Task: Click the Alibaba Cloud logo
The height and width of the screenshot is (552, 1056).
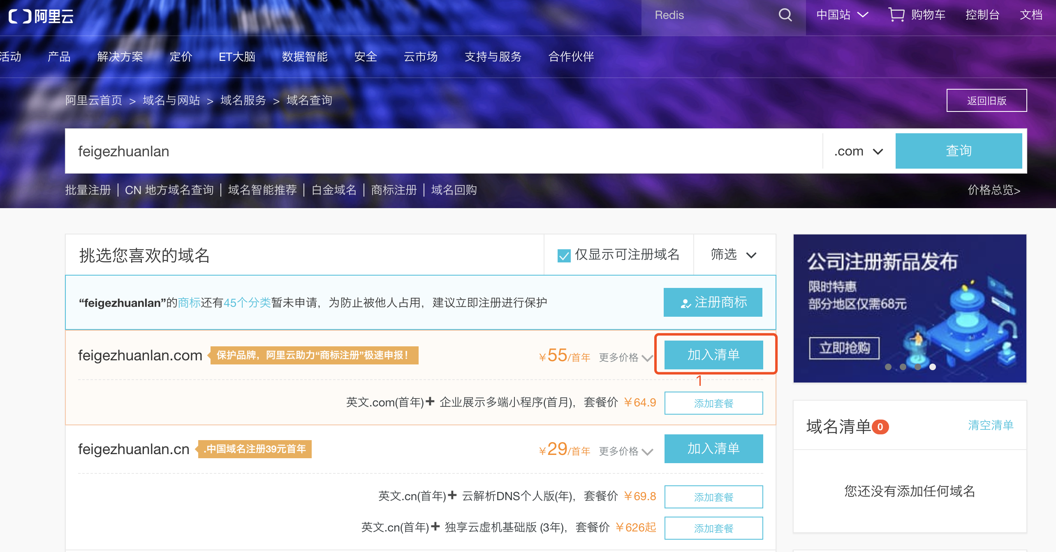Action: 40,16
